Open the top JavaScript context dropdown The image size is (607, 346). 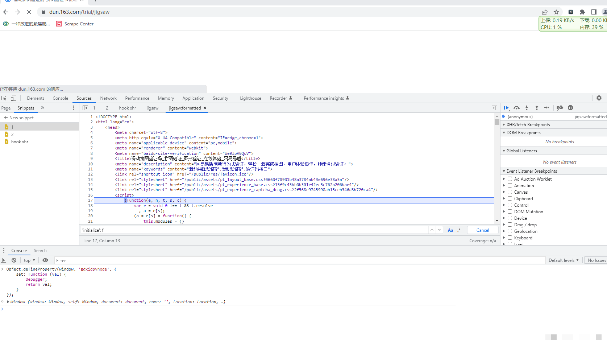tap(29, 260)
